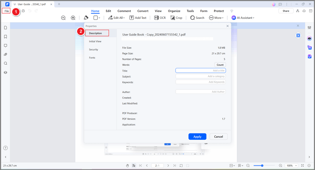
Task: Collapse the left sidebar arrow
Action: (6, 157)
